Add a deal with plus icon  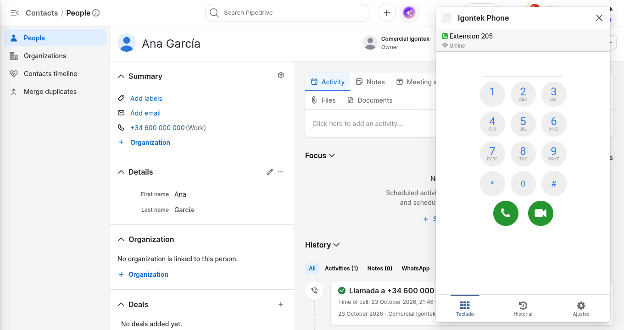click(x=281, y=304)
